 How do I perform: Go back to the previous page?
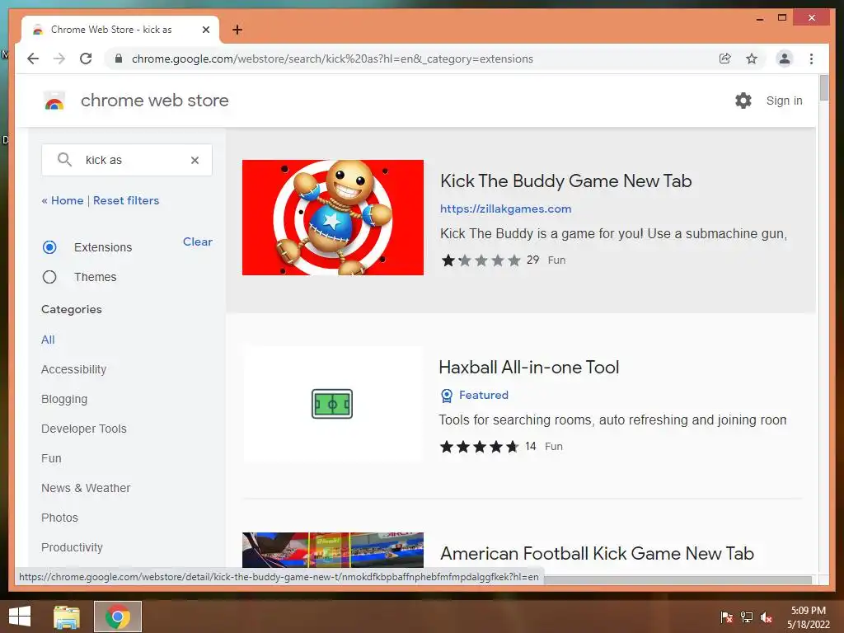pos(33,59)
